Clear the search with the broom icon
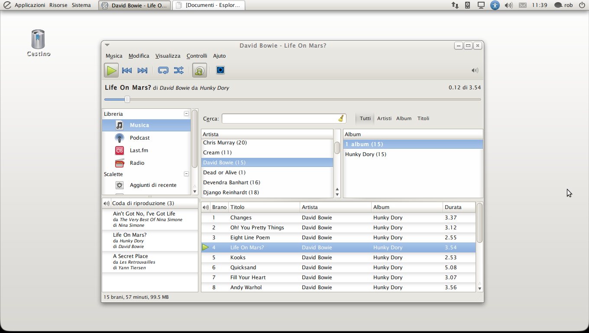The width and height of the screenshot is (589, 333). (341, 118)
